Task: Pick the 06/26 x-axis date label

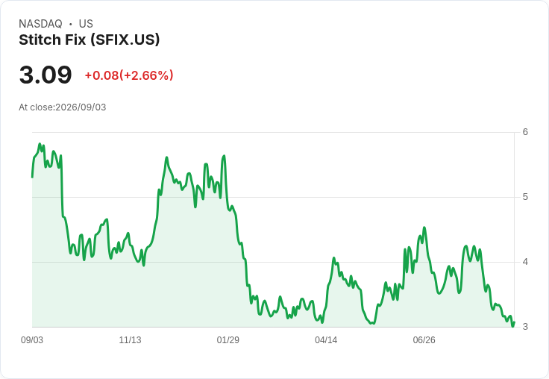Action: point(424,339)
